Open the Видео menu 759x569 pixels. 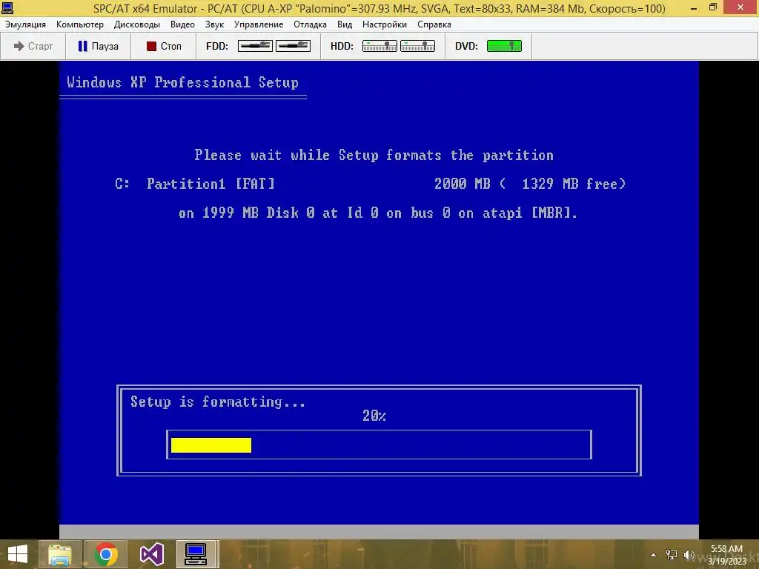[x=182, y=24]
